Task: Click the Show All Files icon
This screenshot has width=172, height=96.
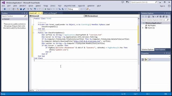Action: click(x=167, y=17)
